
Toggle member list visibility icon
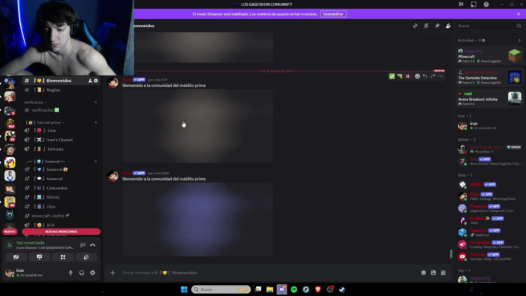tap(448, 25)
